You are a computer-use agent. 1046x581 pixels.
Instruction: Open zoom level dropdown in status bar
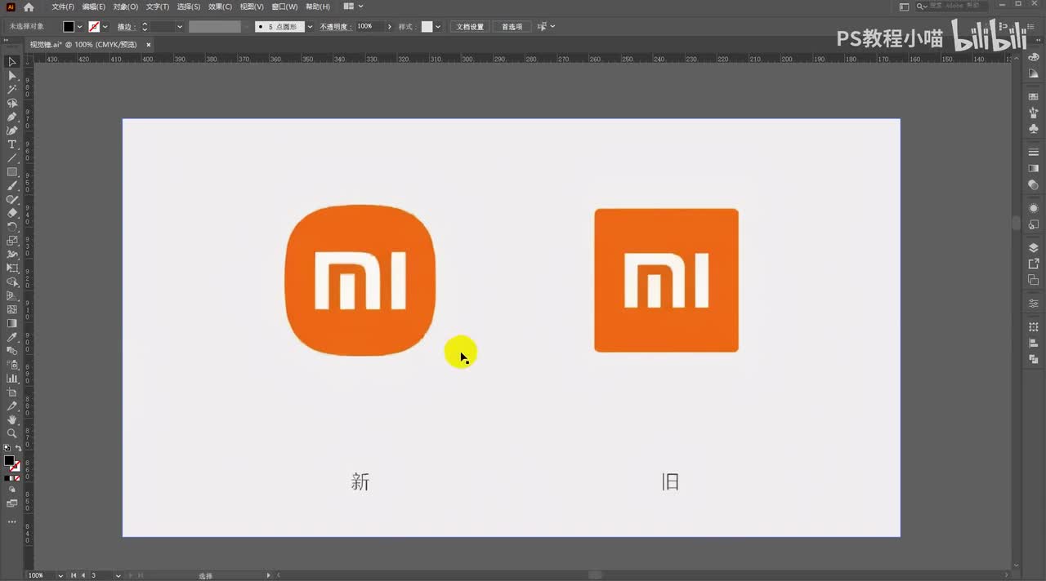60,575
